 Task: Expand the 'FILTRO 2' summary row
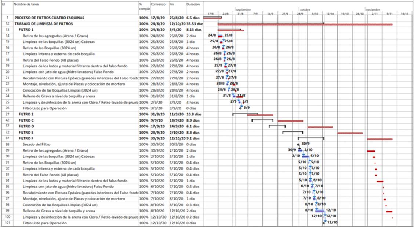click(x=26, y=114)
